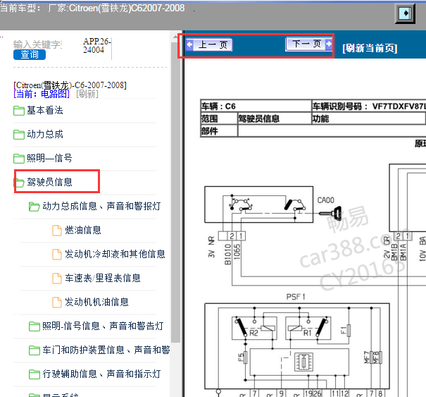Click the exit door icon at top right
The image size is (426, 397).
pos(405,13)
